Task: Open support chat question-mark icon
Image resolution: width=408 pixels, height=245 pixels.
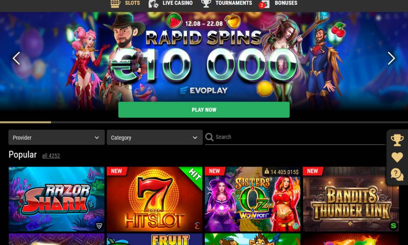Action: 397,174
